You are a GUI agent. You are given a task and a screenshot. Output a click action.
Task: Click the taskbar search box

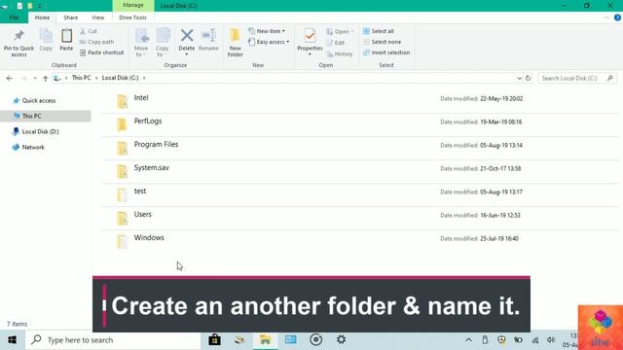pyautogui.click(x=113, y=340)
